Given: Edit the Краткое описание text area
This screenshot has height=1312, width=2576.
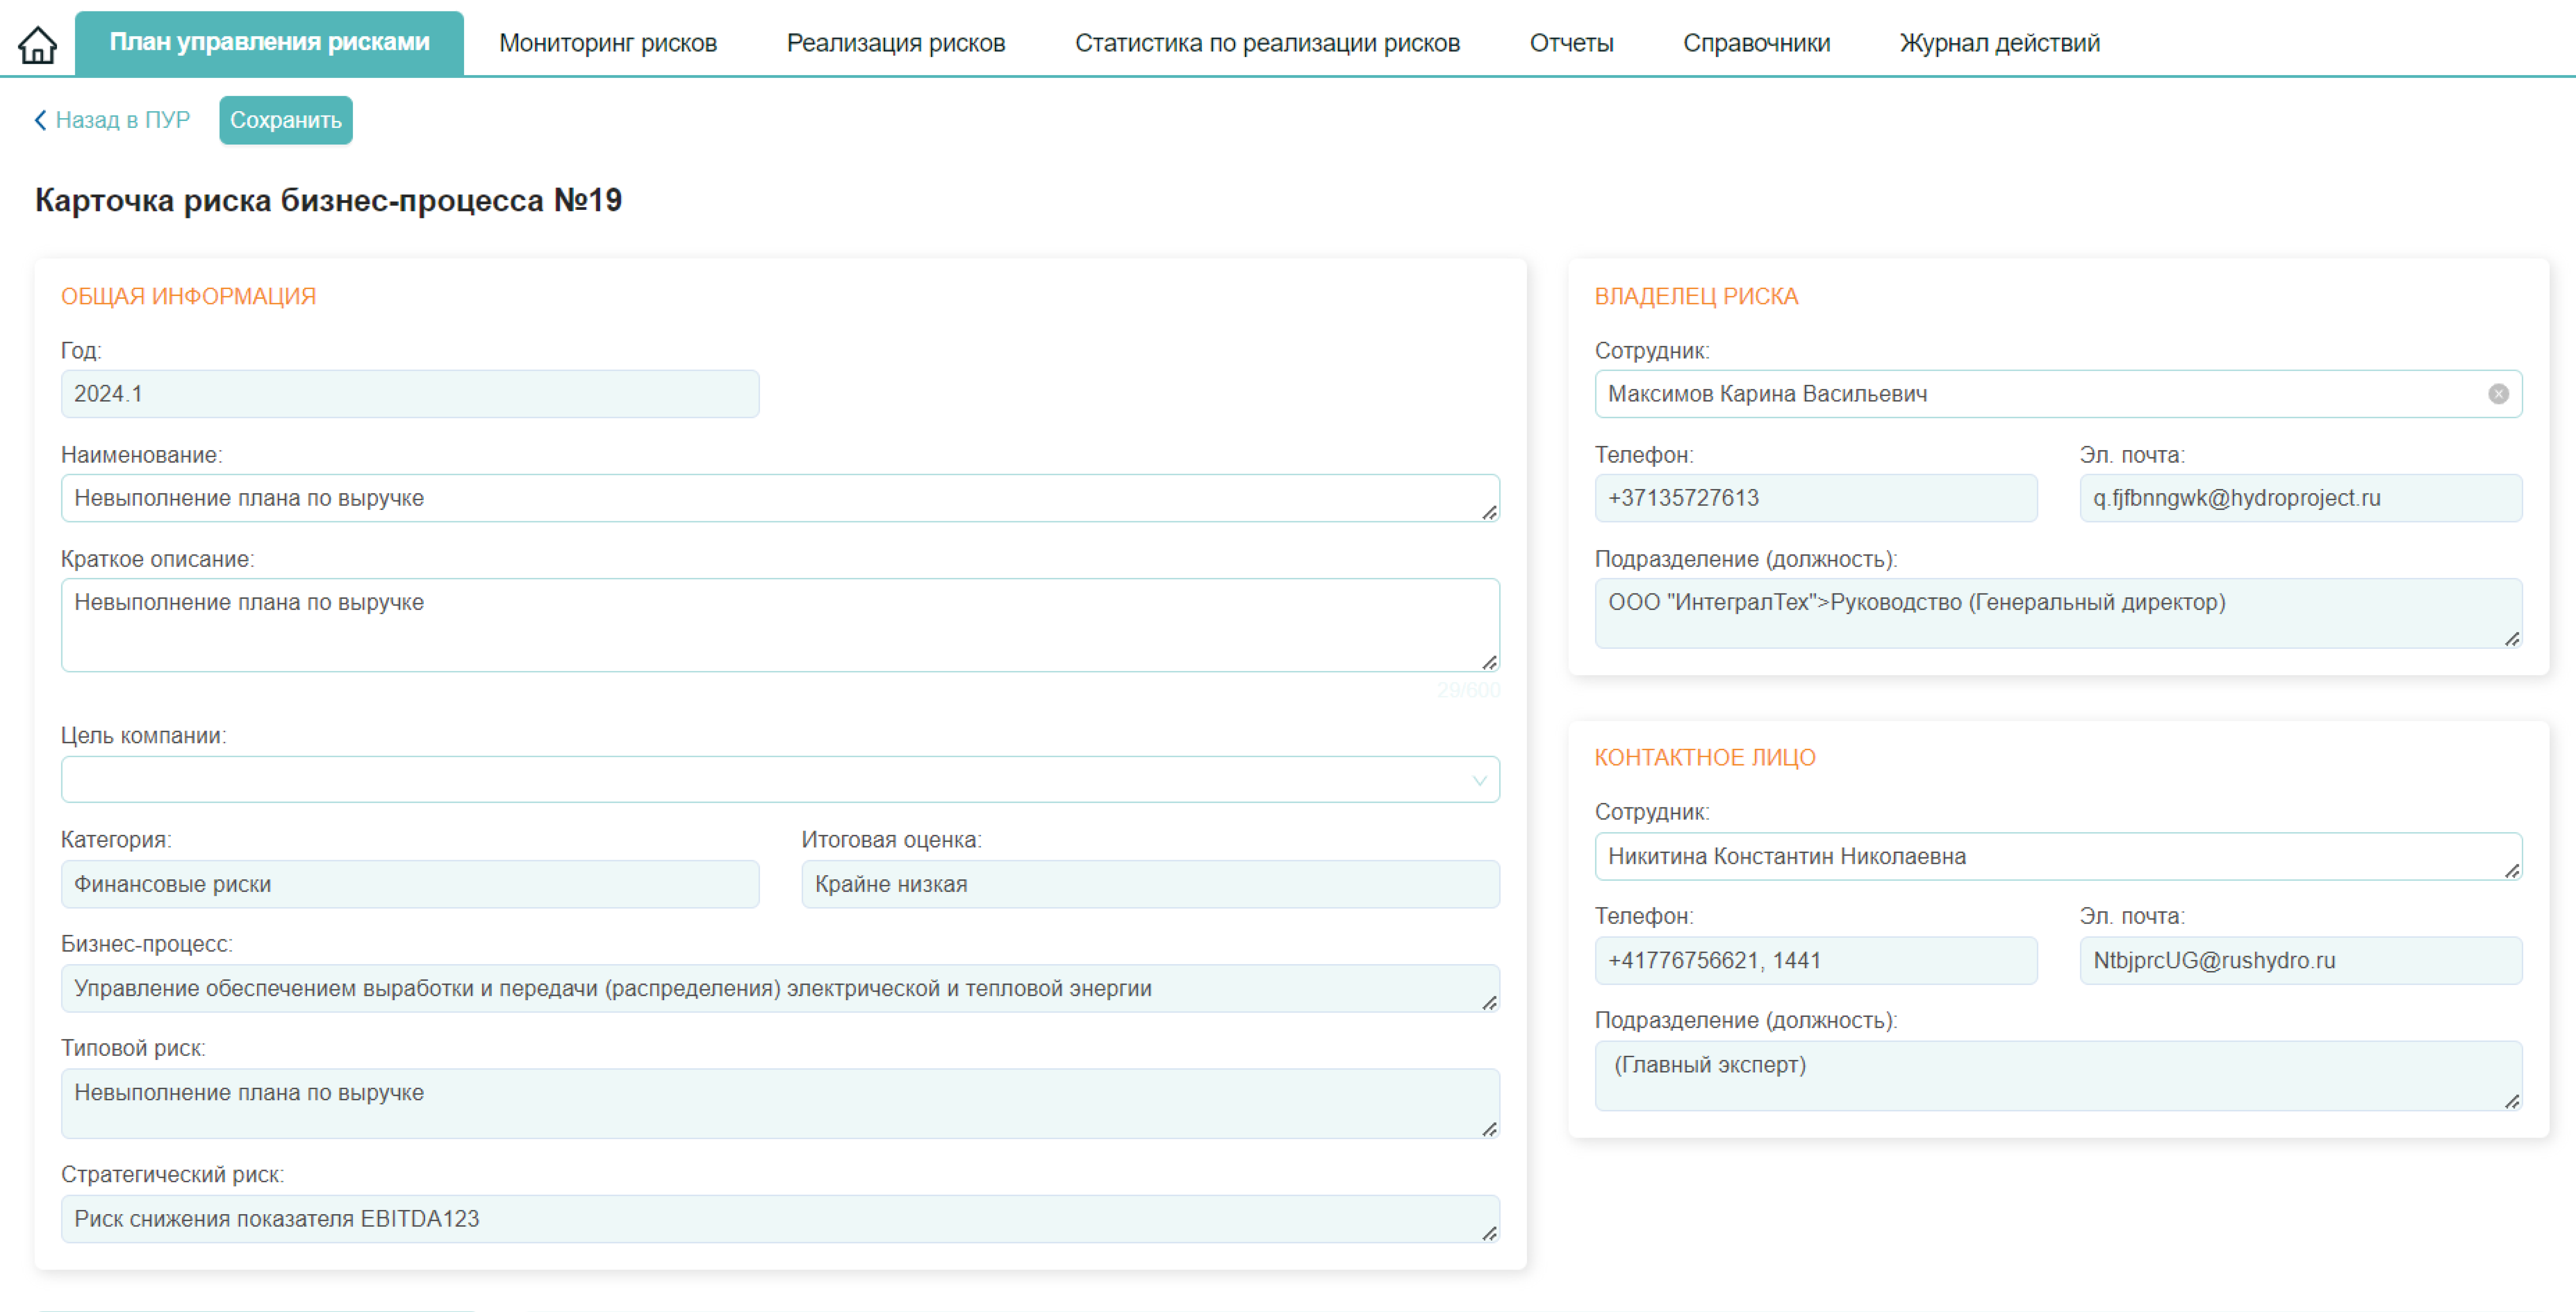Looking at the screenshot, I should (x=780, y=625).
